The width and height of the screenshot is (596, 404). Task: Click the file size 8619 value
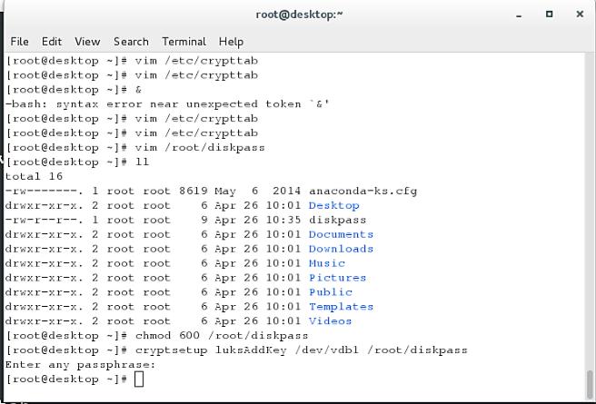(x=194, y=191)
